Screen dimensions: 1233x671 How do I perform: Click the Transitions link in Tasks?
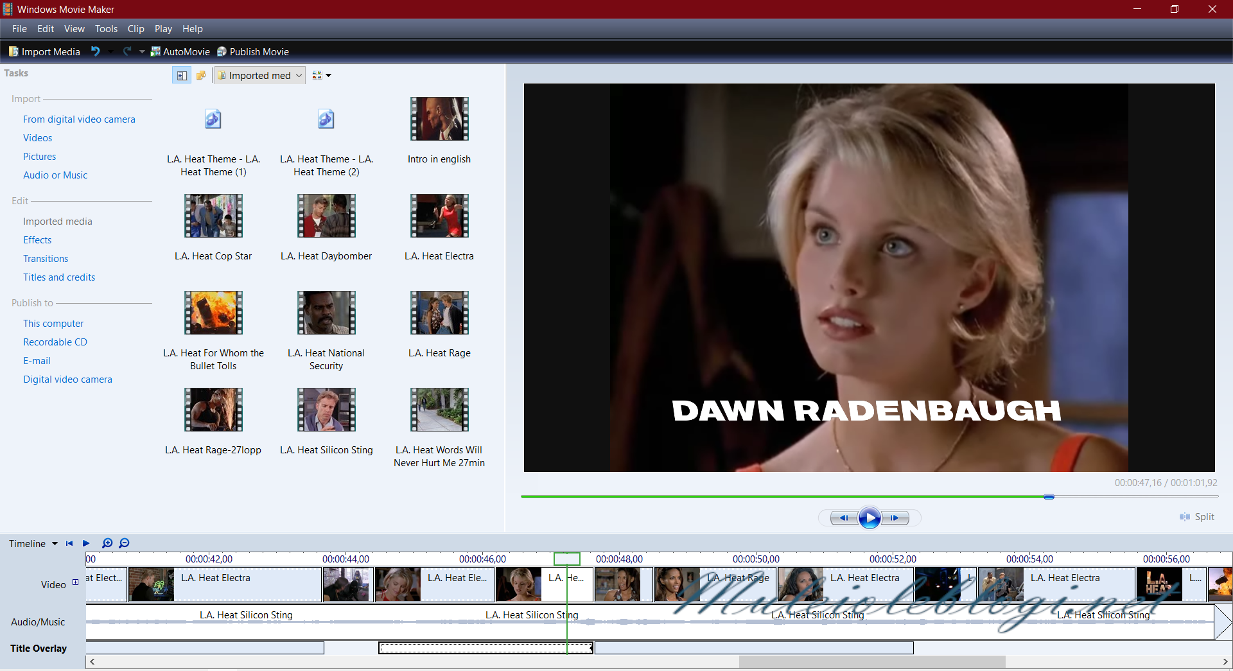46,259
